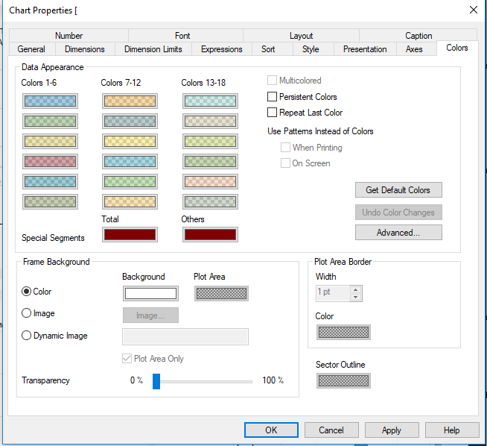The width and height of the screenshot is (487, 446).
Task: Open the Dimension Limits tab
Action: [153, 49]
